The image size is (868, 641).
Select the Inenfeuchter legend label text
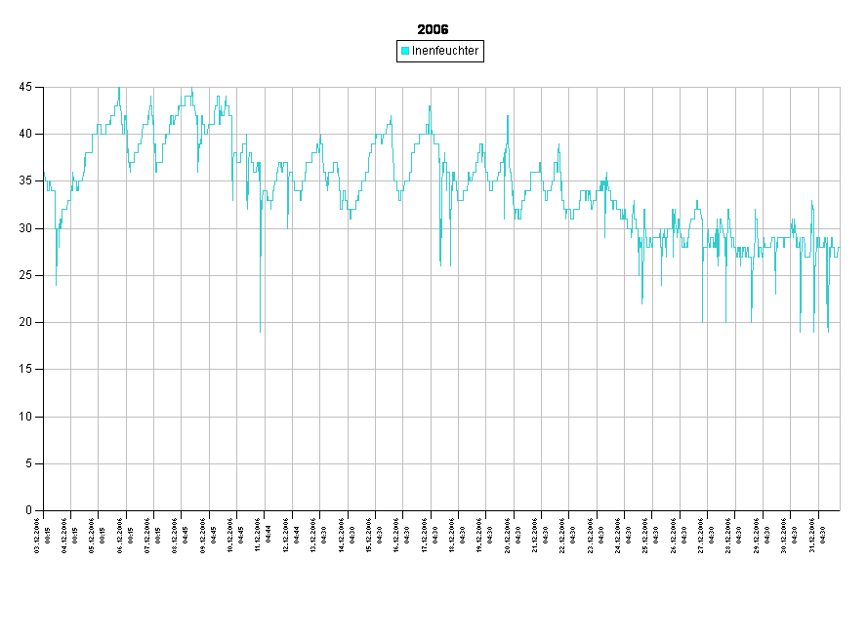[x=445, y=51]
